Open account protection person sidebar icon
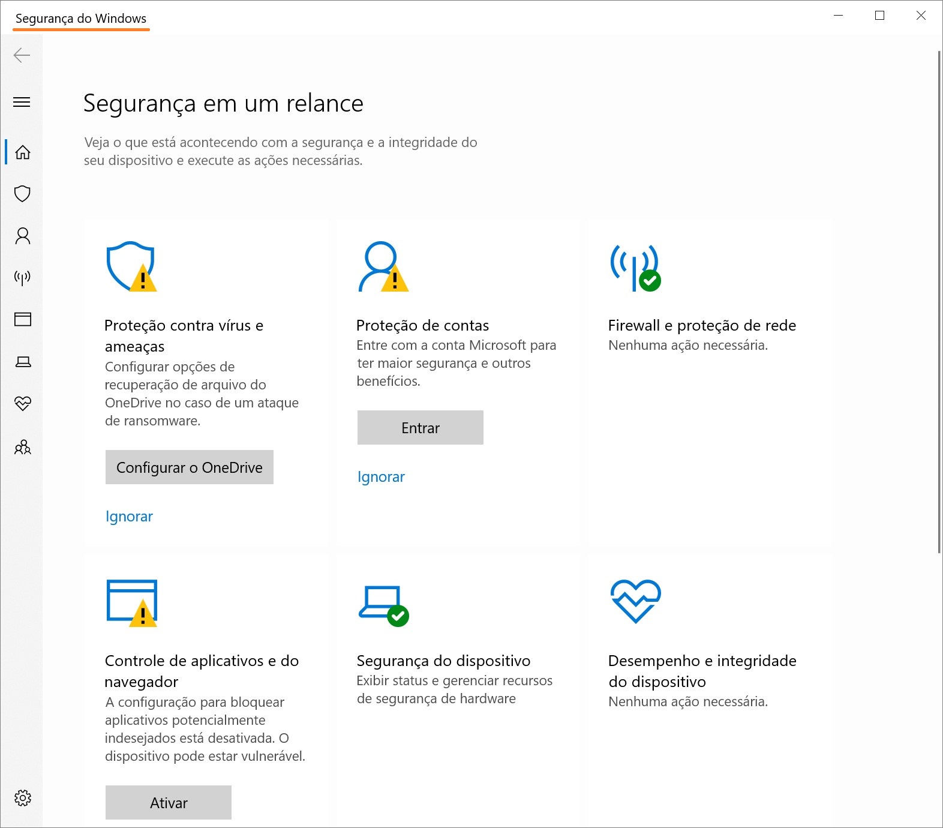This screenshot has width=943, height=828. [23, 236]
